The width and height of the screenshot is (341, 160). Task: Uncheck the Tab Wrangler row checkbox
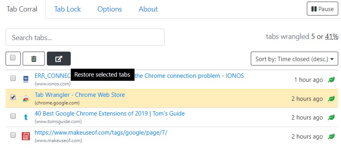[x=13, y=97]
